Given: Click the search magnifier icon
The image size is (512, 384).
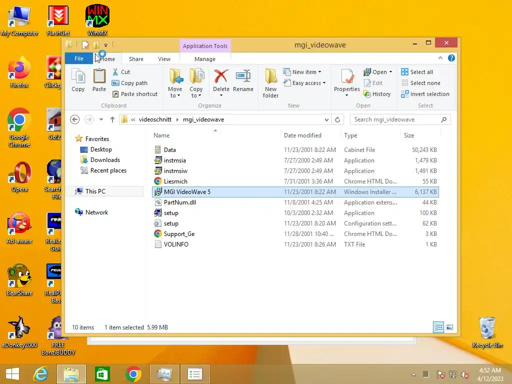Looking at the screenshot, I should tap(444, 119).
